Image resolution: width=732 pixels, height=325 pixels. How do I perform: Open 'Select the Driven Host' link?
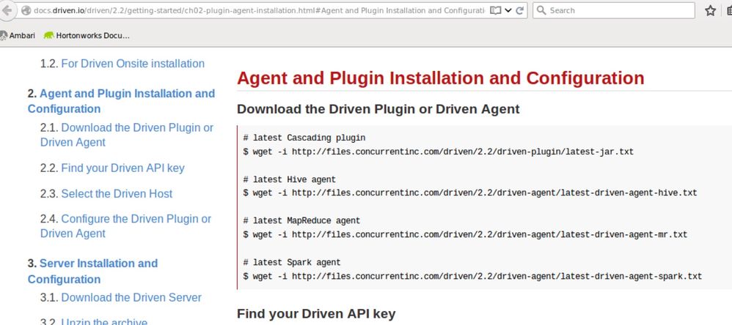117,193
